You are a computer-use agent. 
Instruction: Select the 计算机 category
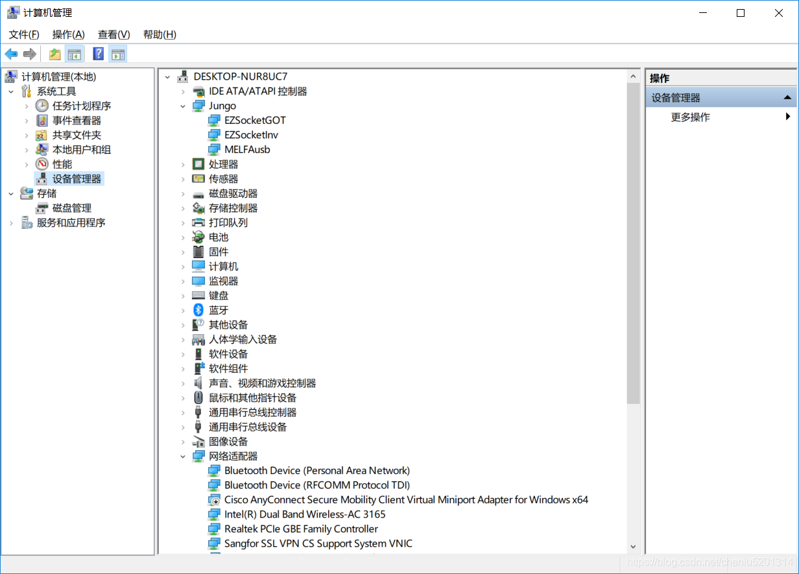(223, 267)
